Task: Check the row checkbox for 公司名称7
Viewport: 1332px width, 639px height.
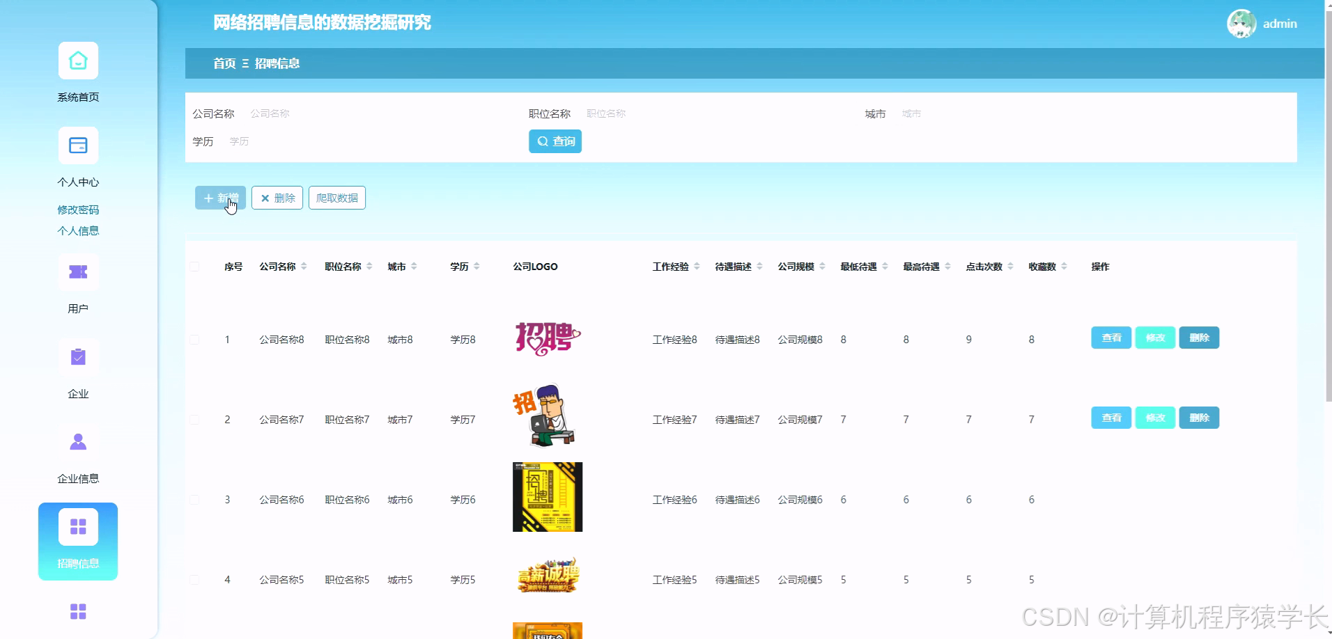Action: coord(195,419)
